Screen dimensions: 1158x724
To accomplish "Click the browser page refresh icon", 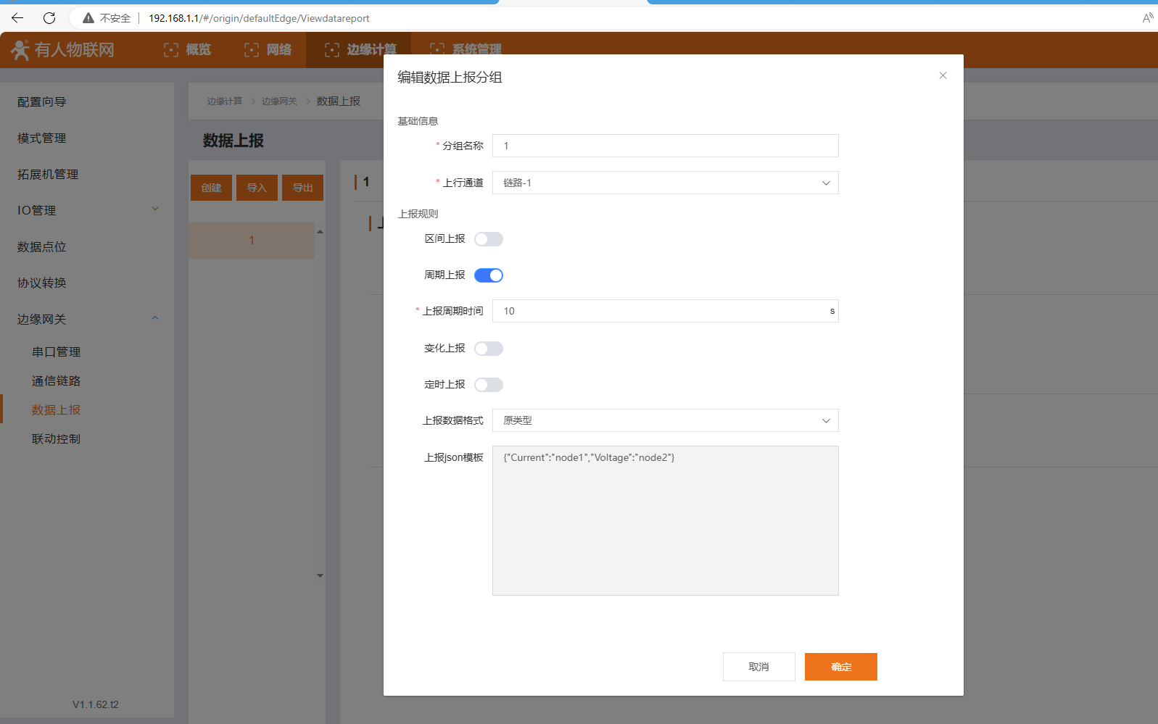I will point(49,18).
